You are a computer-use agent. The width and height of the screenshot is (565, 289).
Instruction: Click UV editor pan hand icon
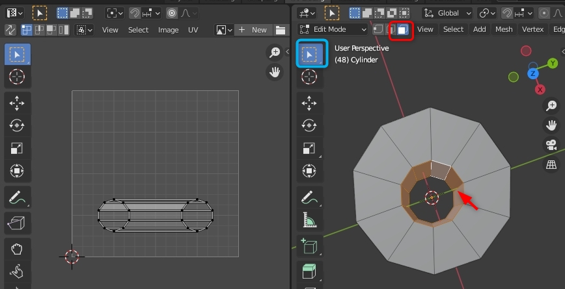click(x=275, y=72)
